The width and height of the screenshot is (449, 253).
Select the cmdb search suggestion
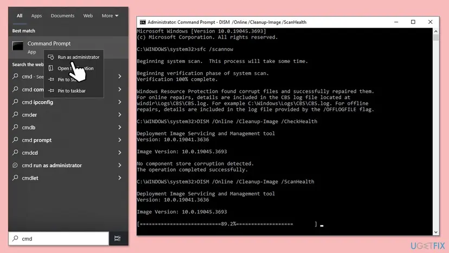pos(68,127)
